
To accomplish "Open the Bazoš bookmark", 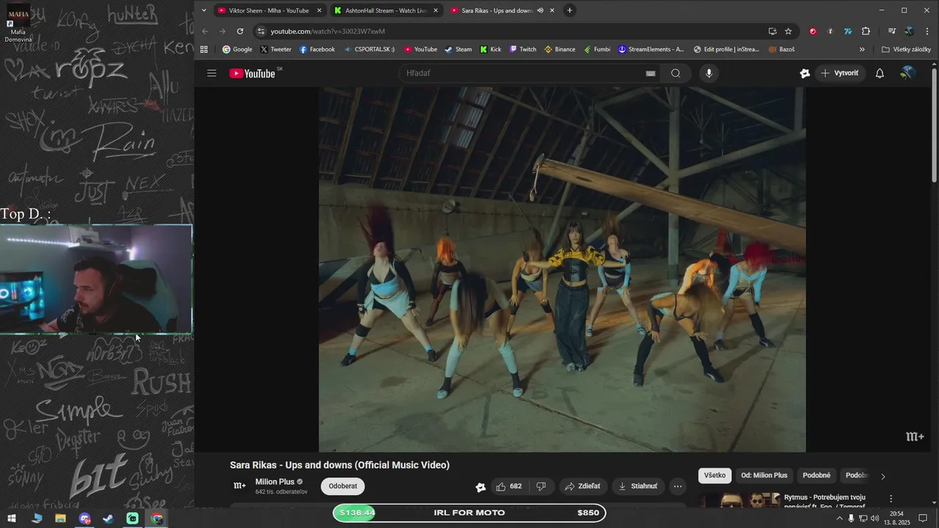I will tap(782, 49).
